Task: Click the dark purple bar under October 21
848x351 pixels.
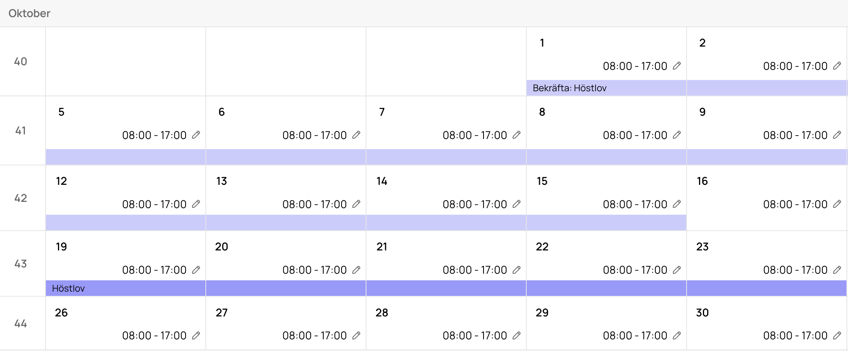Action: coord(446,288)
